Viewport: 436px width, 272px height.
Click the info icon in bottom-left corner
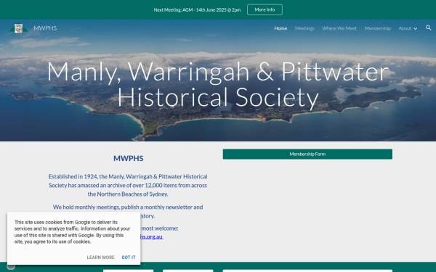coord(11,266)
